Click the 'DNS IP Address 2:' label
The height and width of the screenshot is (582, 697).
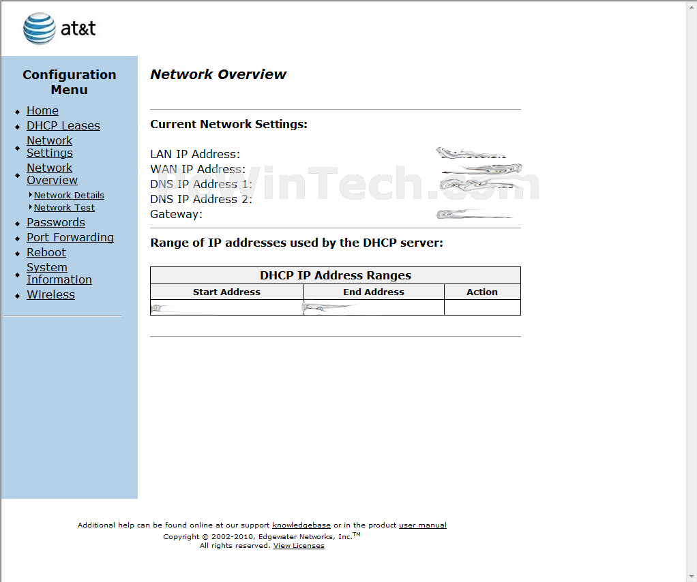tap(201, 199)
